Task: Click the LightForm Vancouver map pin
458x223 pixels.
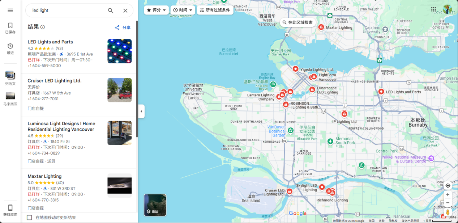Action: 314,77
